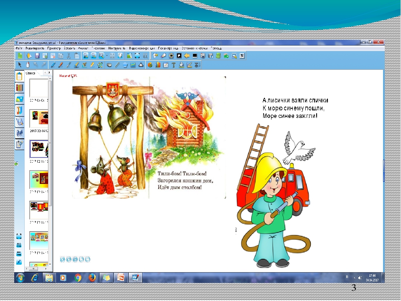Select the highlighted third page thumbnail

[x=39, y=149]
